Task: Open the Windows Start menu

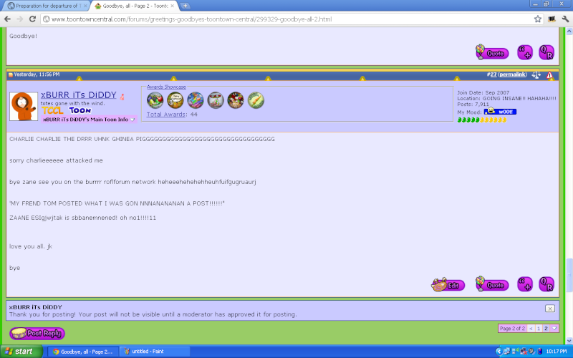Action: tap(21, 352)
